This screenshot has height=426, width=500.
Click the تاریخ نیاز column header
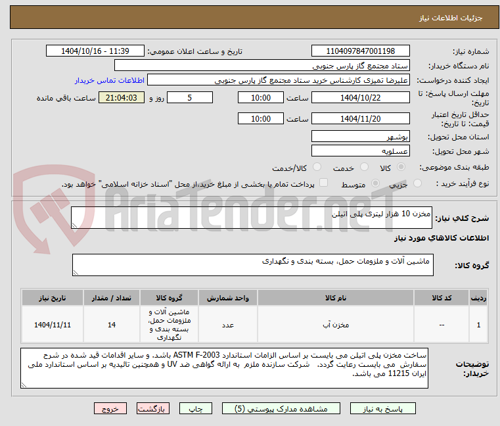click(x=53, y=298)
